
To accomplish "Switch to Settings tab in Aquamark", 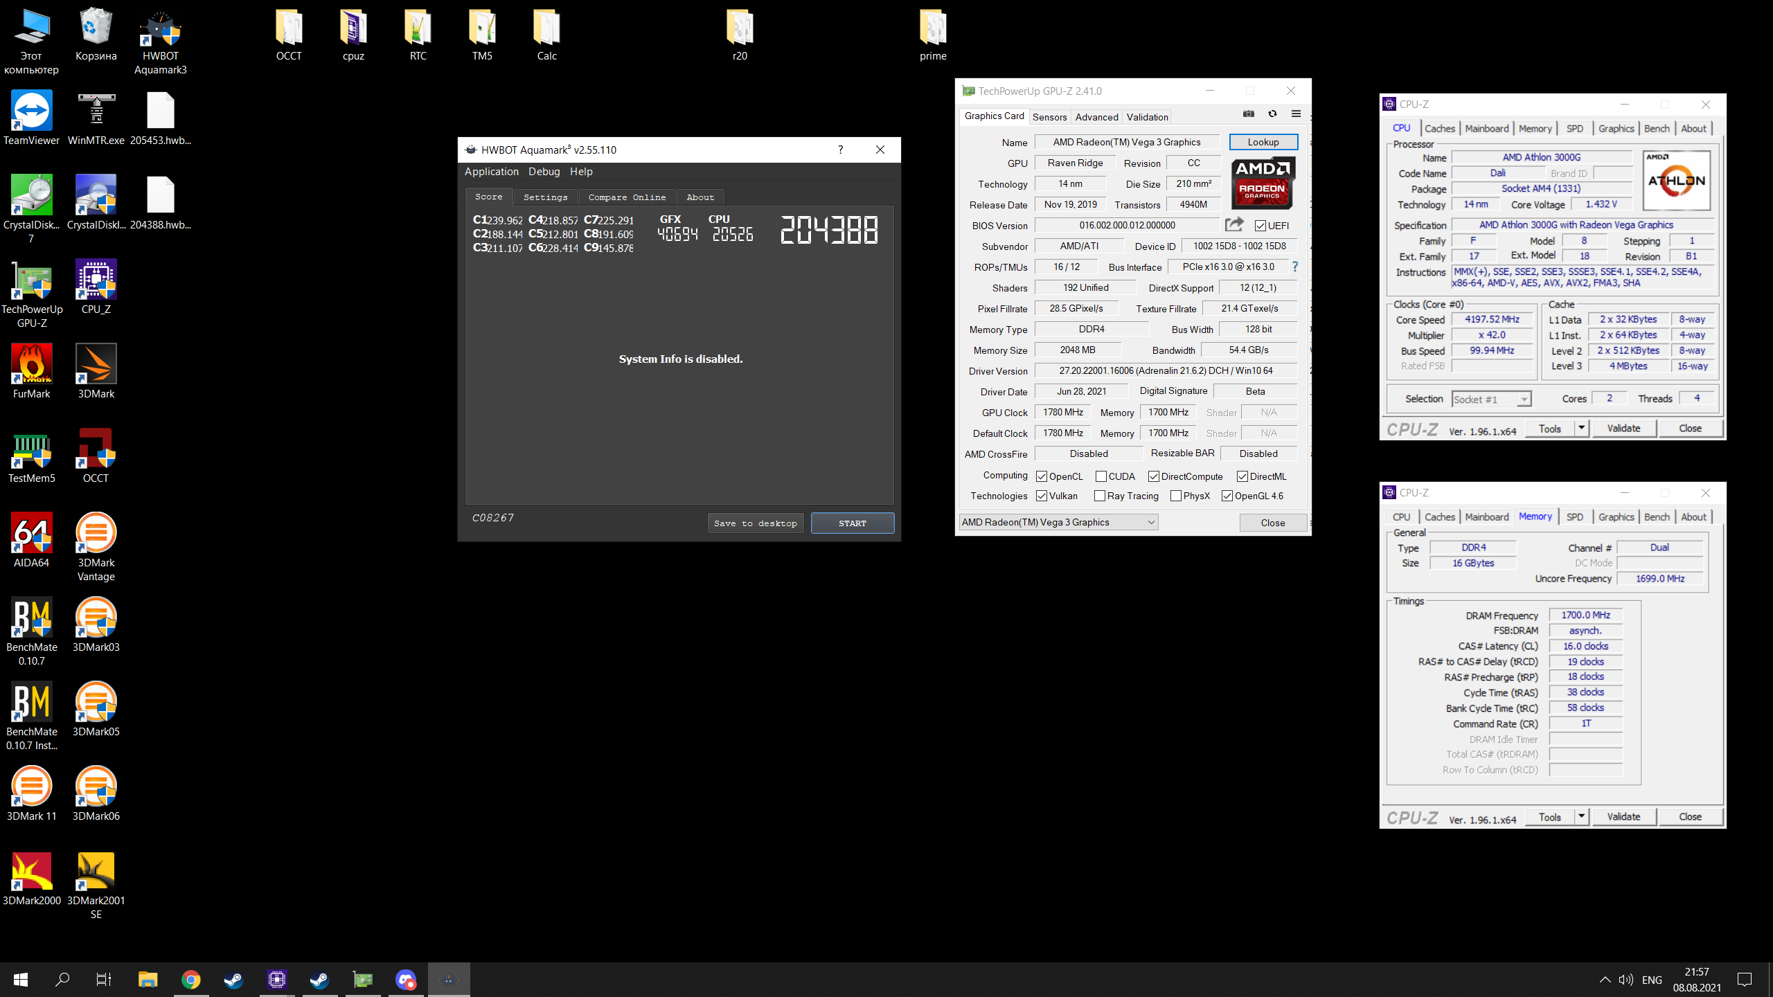I will 545,197.
